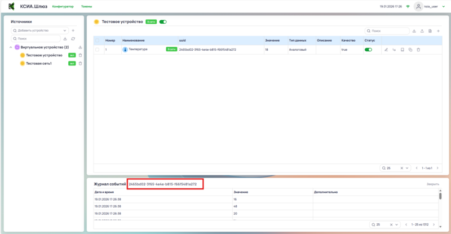Collapse the Виртуальное устройство tree node

click(x=11, y=47)
